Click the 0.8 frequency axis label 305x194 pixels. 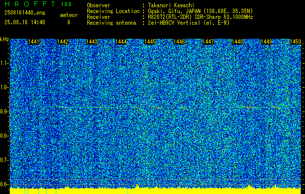coord(3,136)
